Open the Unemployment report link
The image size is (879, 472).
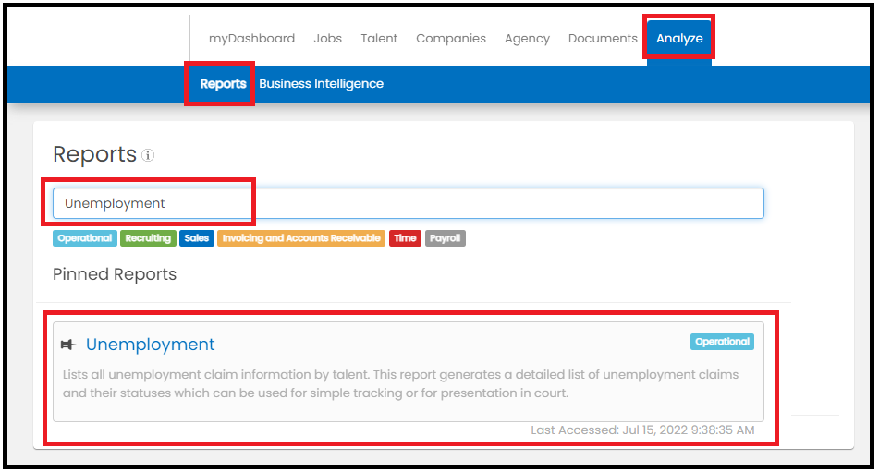click(x=151, y=345)
